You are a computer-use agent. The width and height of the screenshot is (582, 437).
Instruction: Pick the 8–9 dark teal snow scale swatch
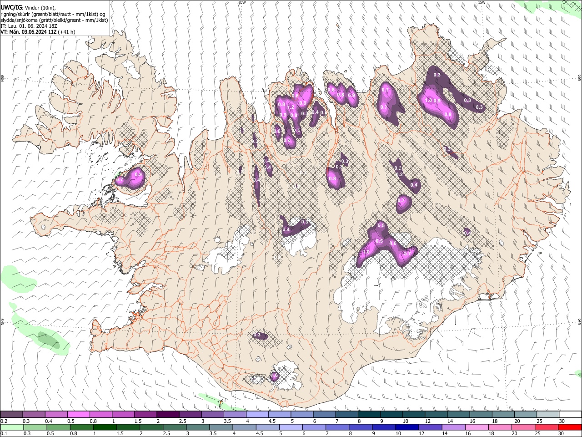(369, 415)
